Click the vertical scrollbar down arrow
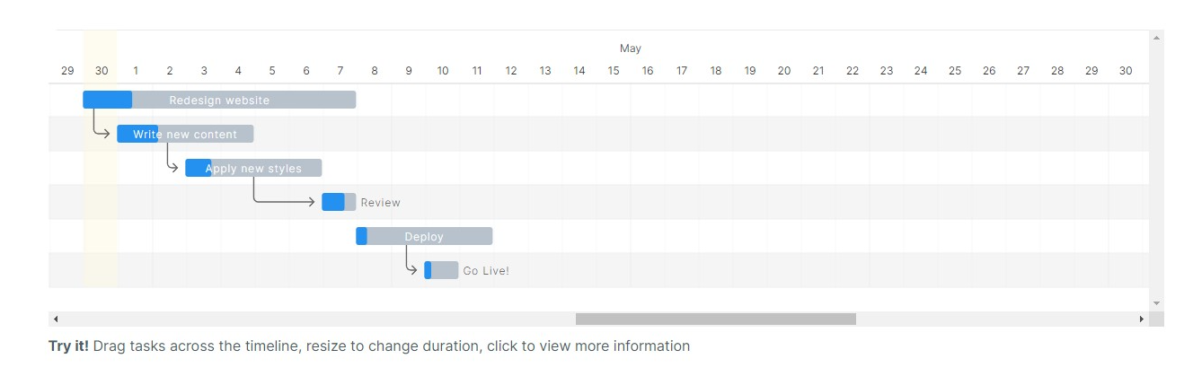The height and width of the screenshot is (385, 1193). 1156,303
